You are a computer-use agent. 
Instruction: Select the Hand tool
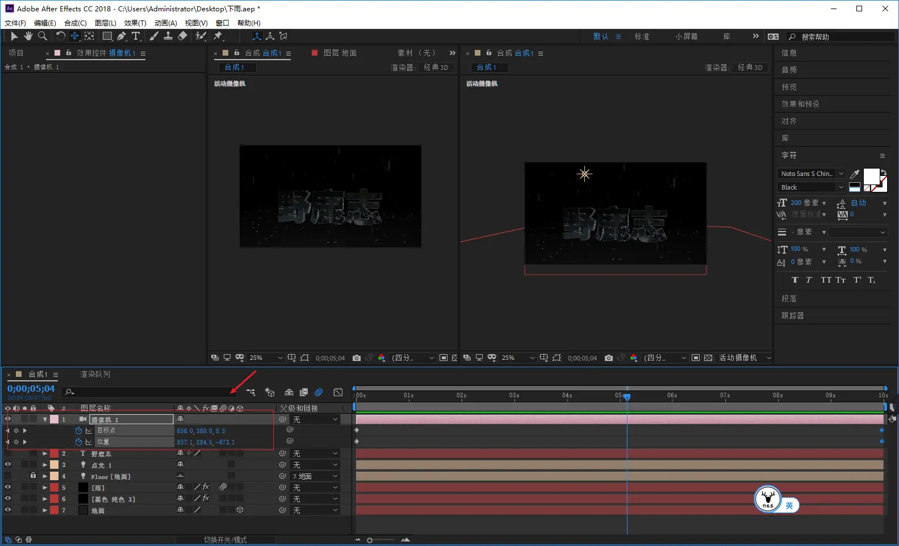[x=28, y=36]
